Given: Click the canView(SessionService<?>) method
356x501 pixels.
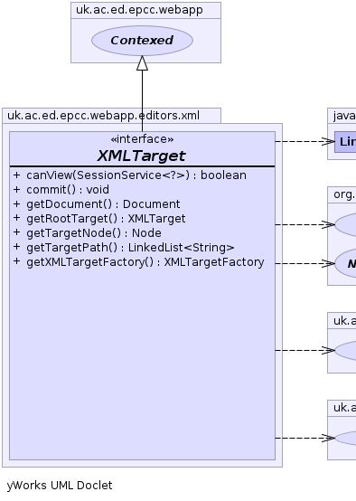Looking at the screenshot, I should (129, 175).
